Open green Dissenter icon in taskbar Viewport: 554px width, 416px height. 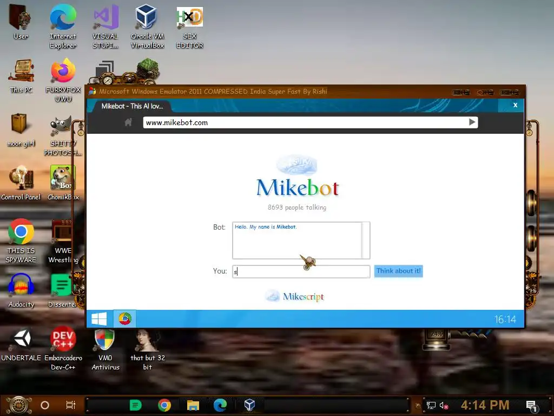pyautogui.click(x=135, y=405)
